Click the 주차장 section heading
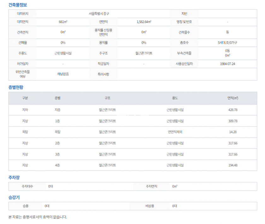265x224 pixels. coord(14,178)
